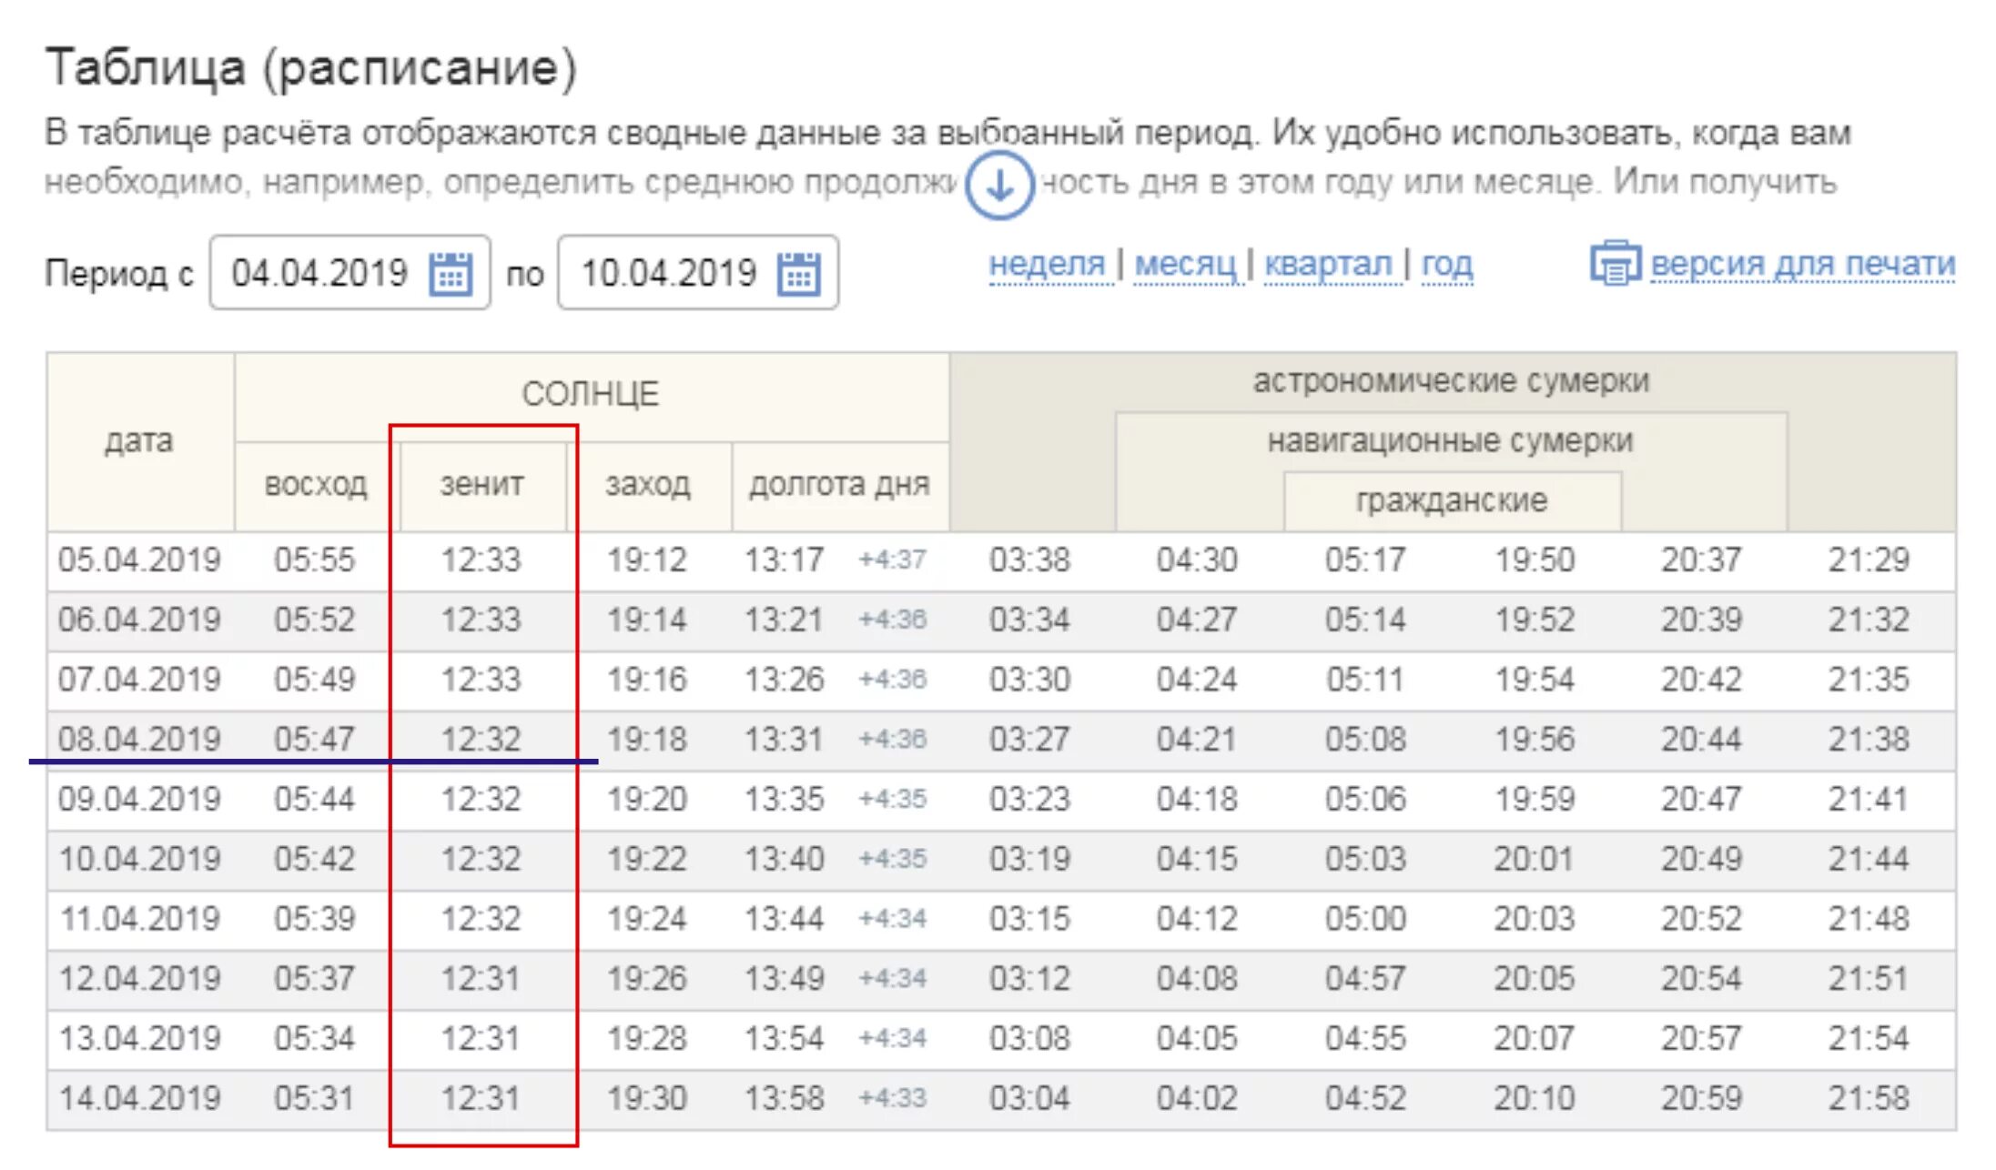Click civil twilight end 20:01
The height and width of the screenshot is (1170, 1996).
click(x=1535, y=859)
